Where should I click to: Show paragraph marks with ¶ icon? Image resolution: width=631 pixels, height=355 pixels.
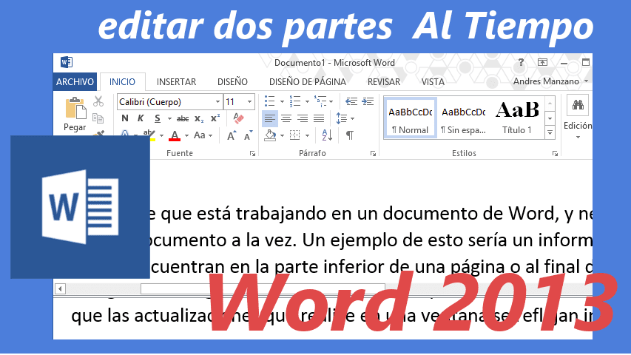pos(350,135)
